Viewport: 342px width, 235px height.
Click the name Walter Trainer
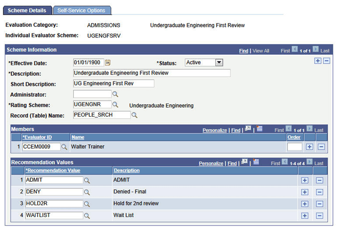coord(88,146)
